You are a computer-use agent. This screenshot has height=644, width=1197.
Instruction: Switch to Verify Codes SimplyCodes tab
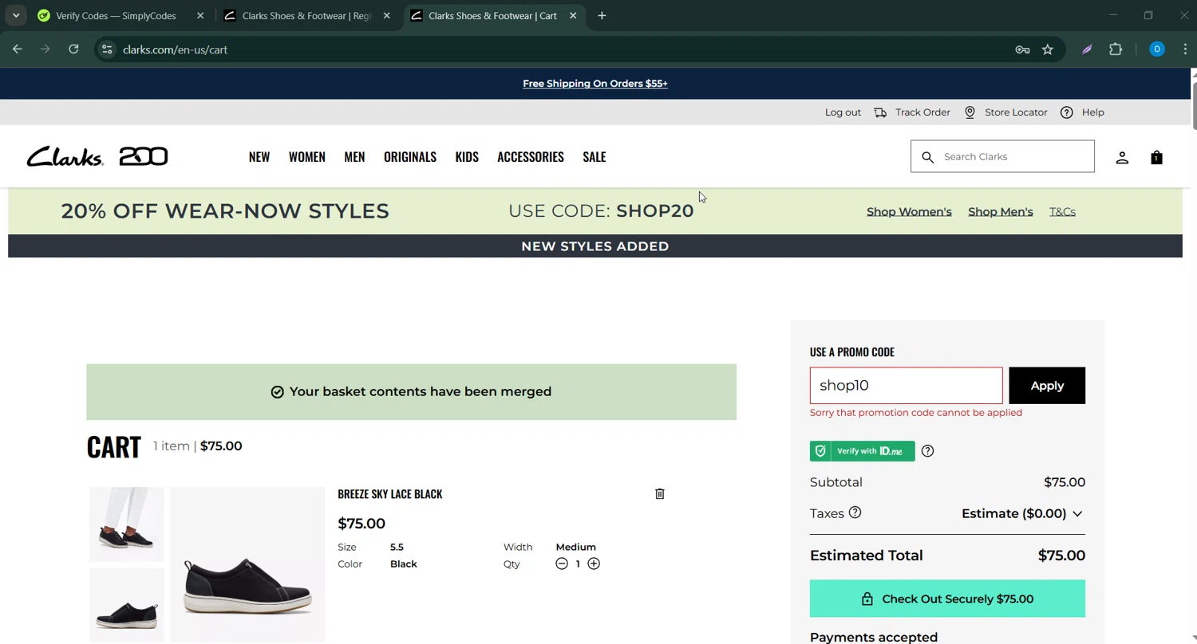116,15
